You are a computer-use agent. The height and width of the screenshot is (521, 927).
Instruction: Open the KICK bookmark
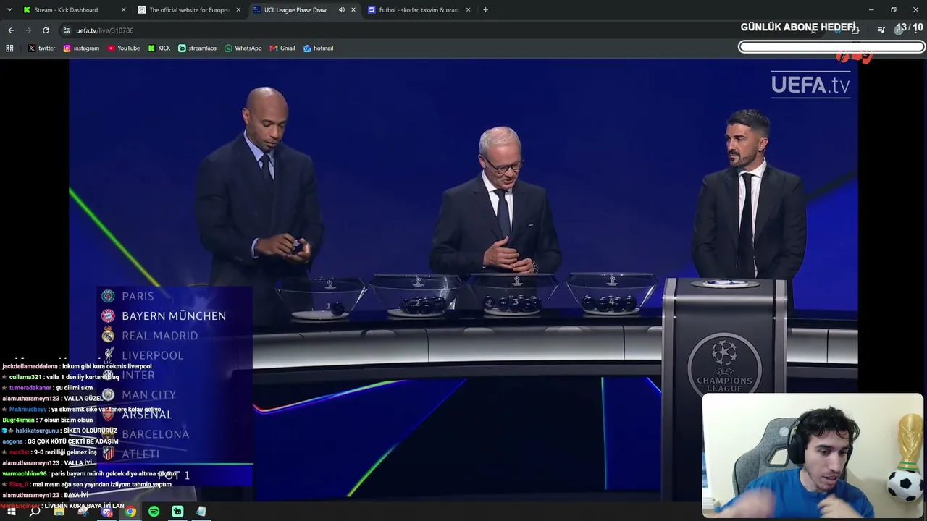(159, 48)
